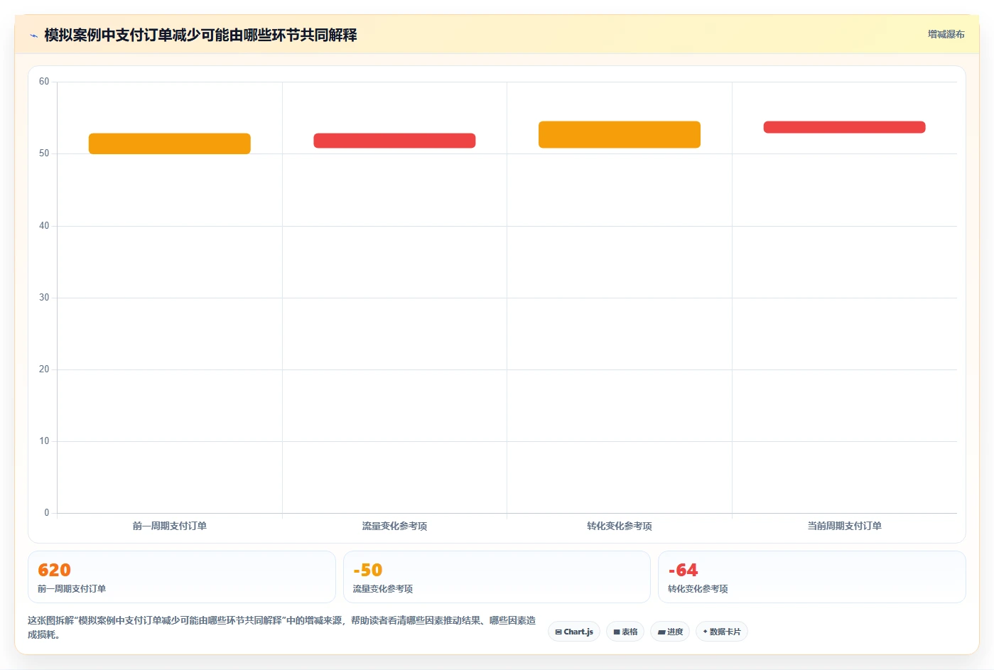Select the red 当前周期支付订单 bar
This screenshot has height=670, width=994.
[x=844, y=127]
